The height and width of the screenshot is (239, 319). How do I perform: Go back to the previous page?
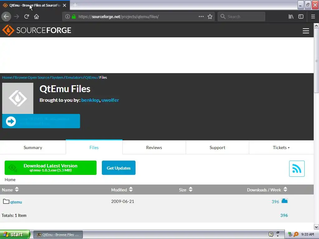pos(6,16)
